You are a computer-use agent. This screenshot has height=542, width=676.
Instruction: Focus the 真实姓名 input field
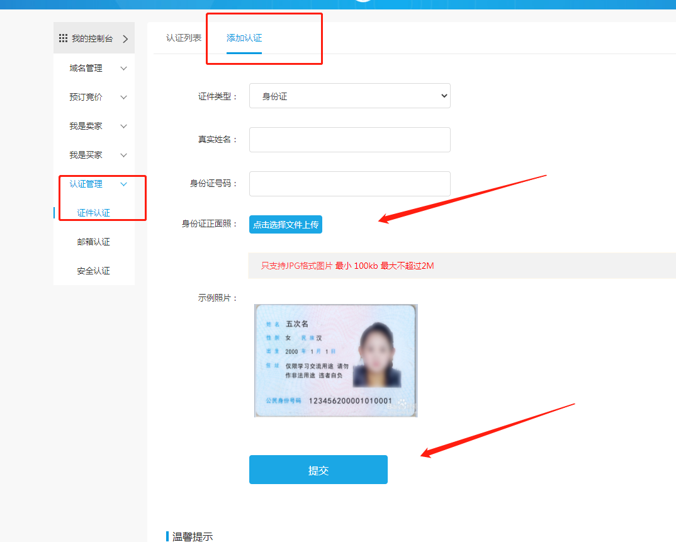tap(349, 140)
